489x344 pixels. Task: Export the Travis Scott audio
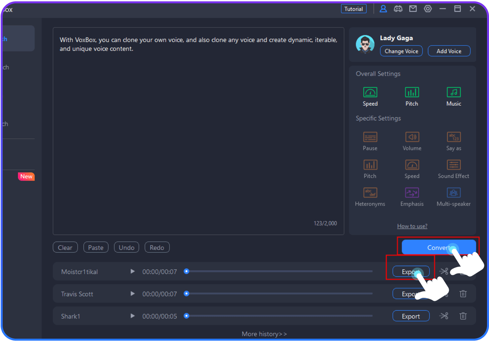(x=411, y=294)
